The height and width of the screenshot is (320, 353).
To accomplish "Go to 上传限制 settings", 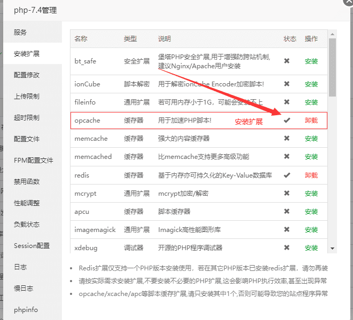I will pos(33,96).
